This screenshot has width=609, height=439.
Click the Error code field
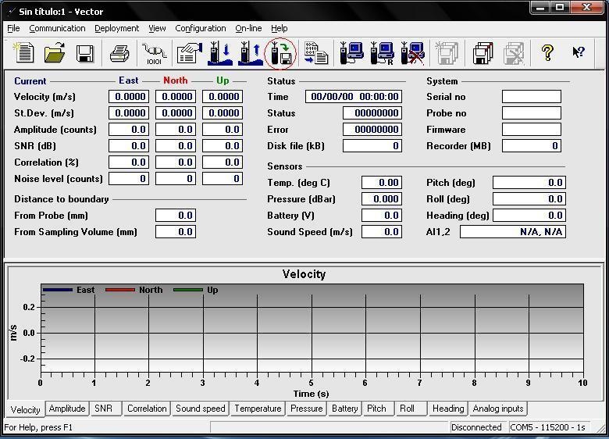coord(372,130)
